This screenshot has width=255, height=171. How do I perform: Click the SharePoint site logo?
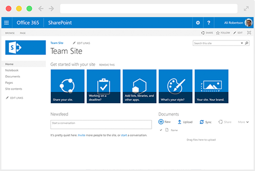(x=26, y=47)
